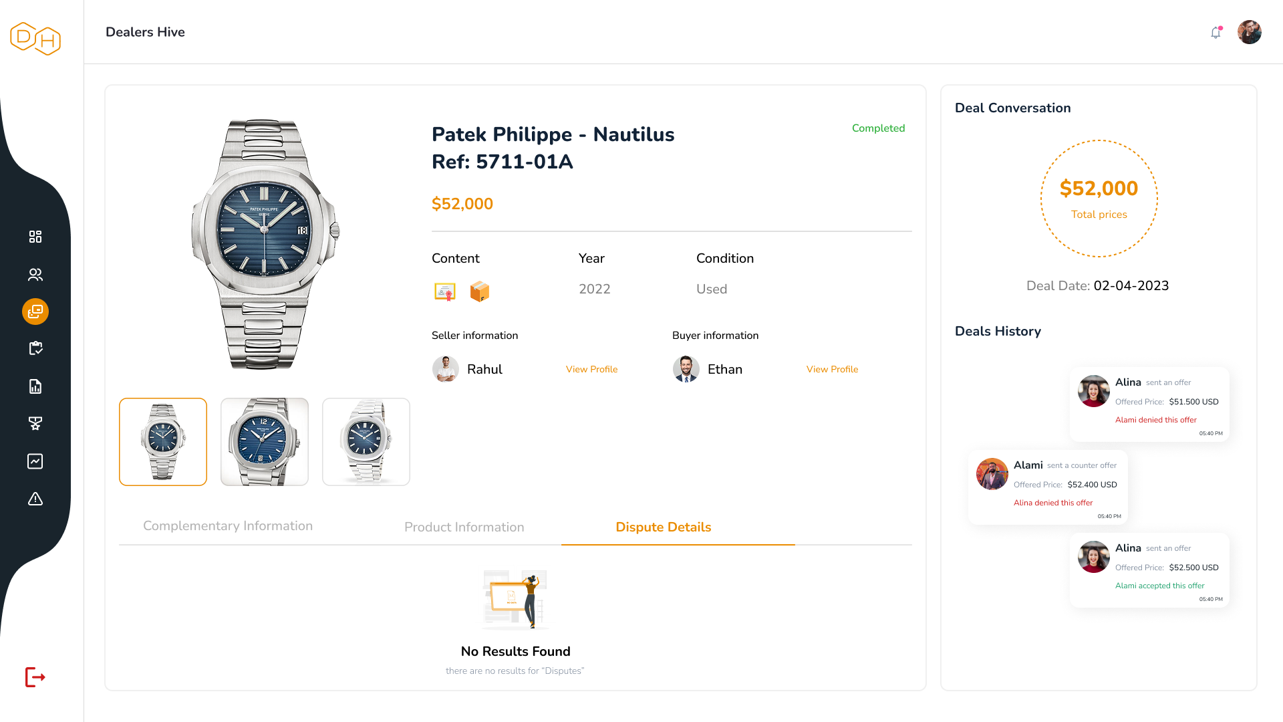Click the user avatar in the header
This screenshot has width=1283, height=722.
(1249, 32)
